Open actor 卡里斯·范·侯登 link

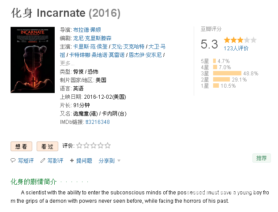point(90,47)
